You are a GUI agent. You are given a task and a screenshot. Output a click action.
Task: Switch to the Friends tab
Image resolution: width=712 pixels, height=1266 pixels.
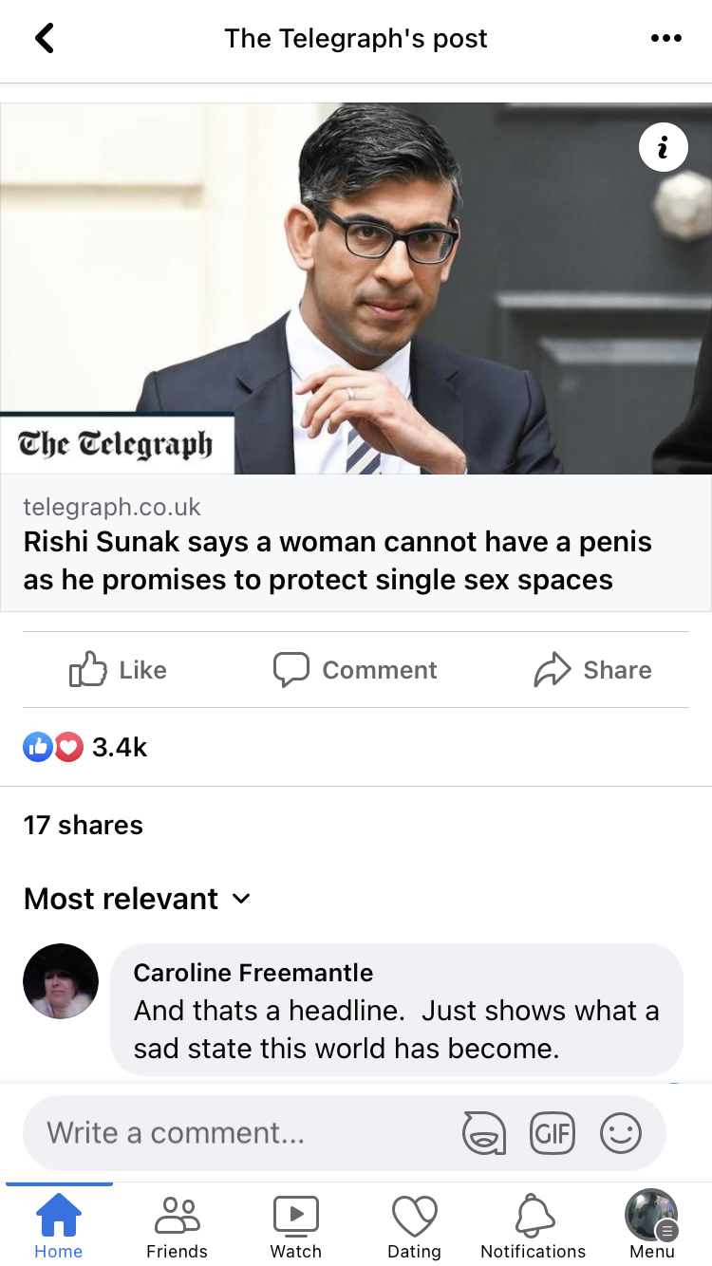pos(177,1225)
